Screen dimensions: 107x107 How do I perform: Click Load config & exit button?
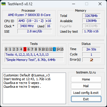click(x=86, y=93)
